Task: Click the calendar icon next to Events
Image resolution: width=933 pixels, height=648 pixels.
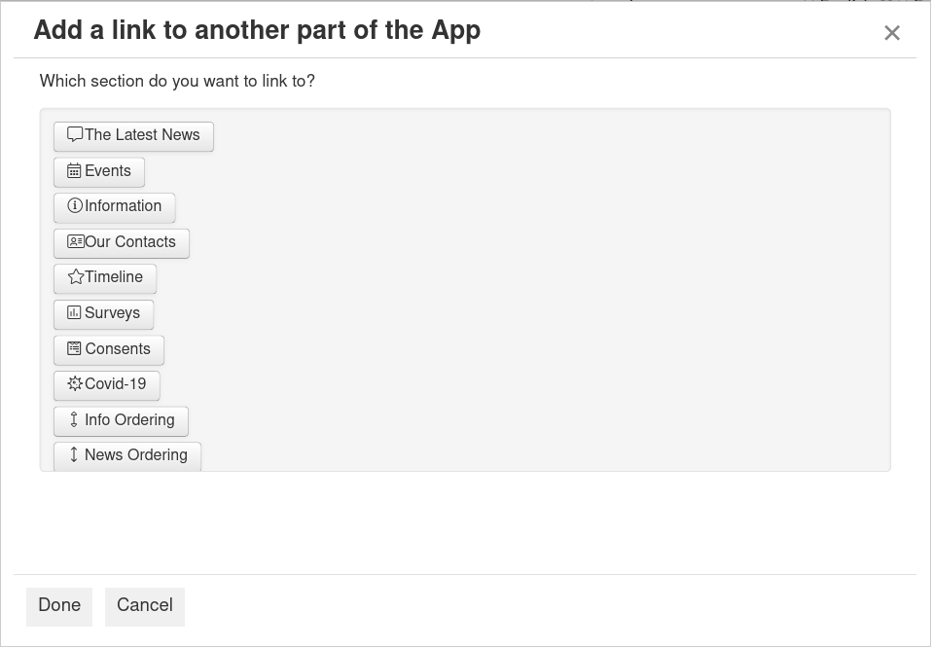Action: point(74,171)
